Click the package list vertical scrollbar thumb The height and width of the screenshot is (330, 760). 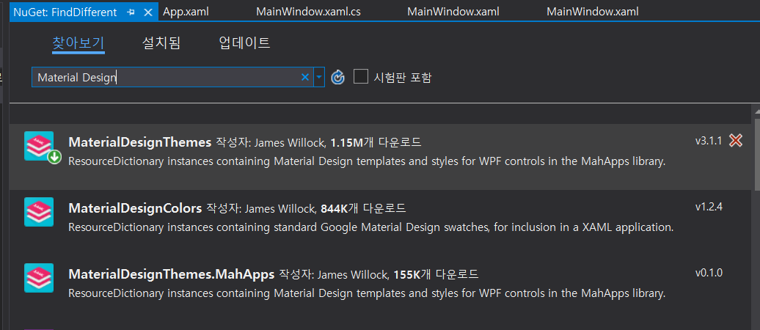pyautogui.click(x=757, y=154)
